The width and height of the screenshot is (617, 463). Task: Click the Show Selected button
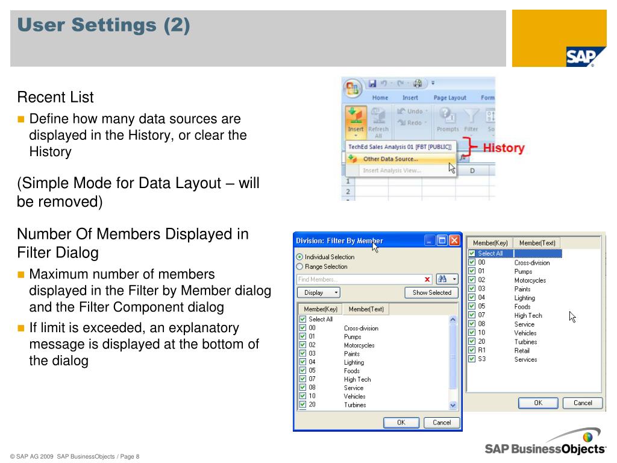point(431,292)
